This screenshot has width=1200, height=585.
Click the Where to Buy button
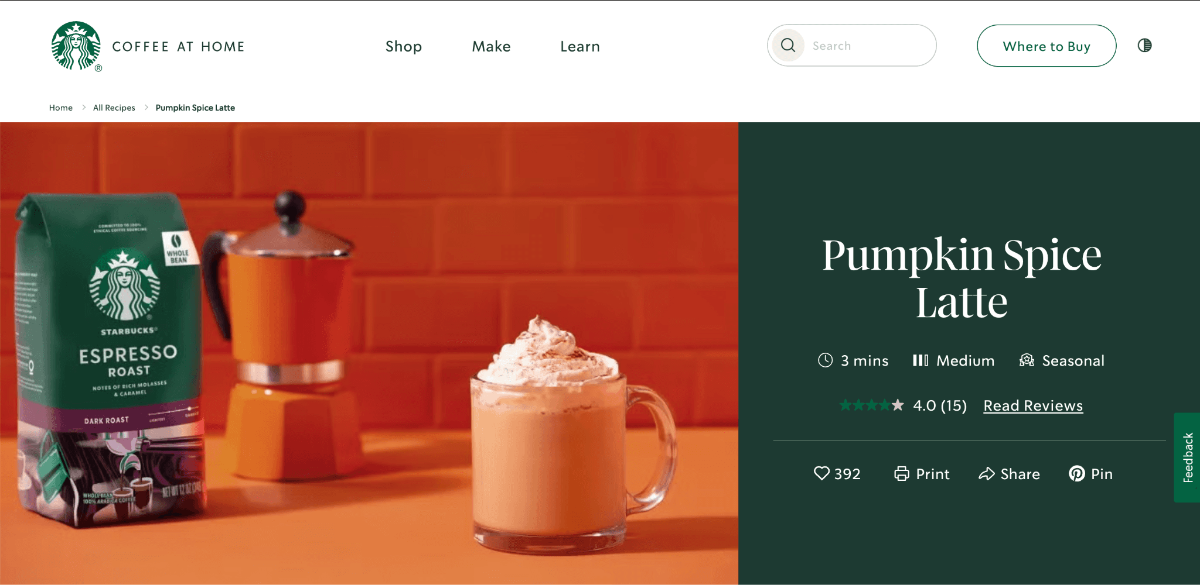[x=1046, y=46]
